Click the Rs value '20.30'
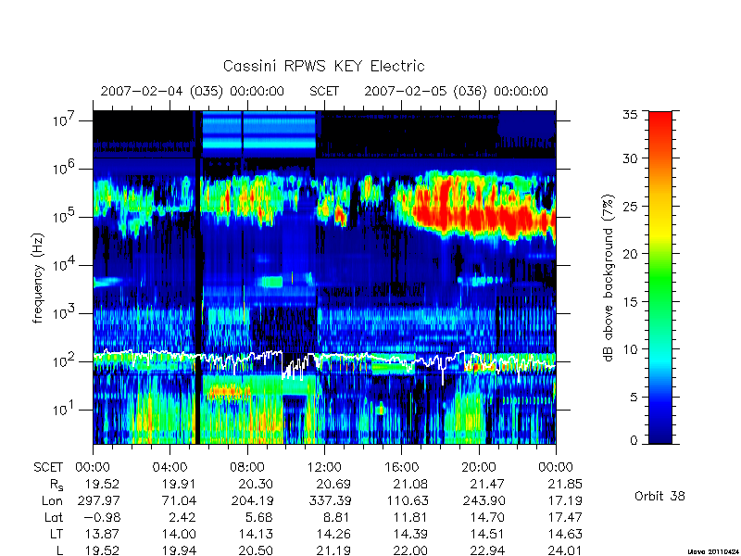741x556 pixels. [x=256, y=484]
